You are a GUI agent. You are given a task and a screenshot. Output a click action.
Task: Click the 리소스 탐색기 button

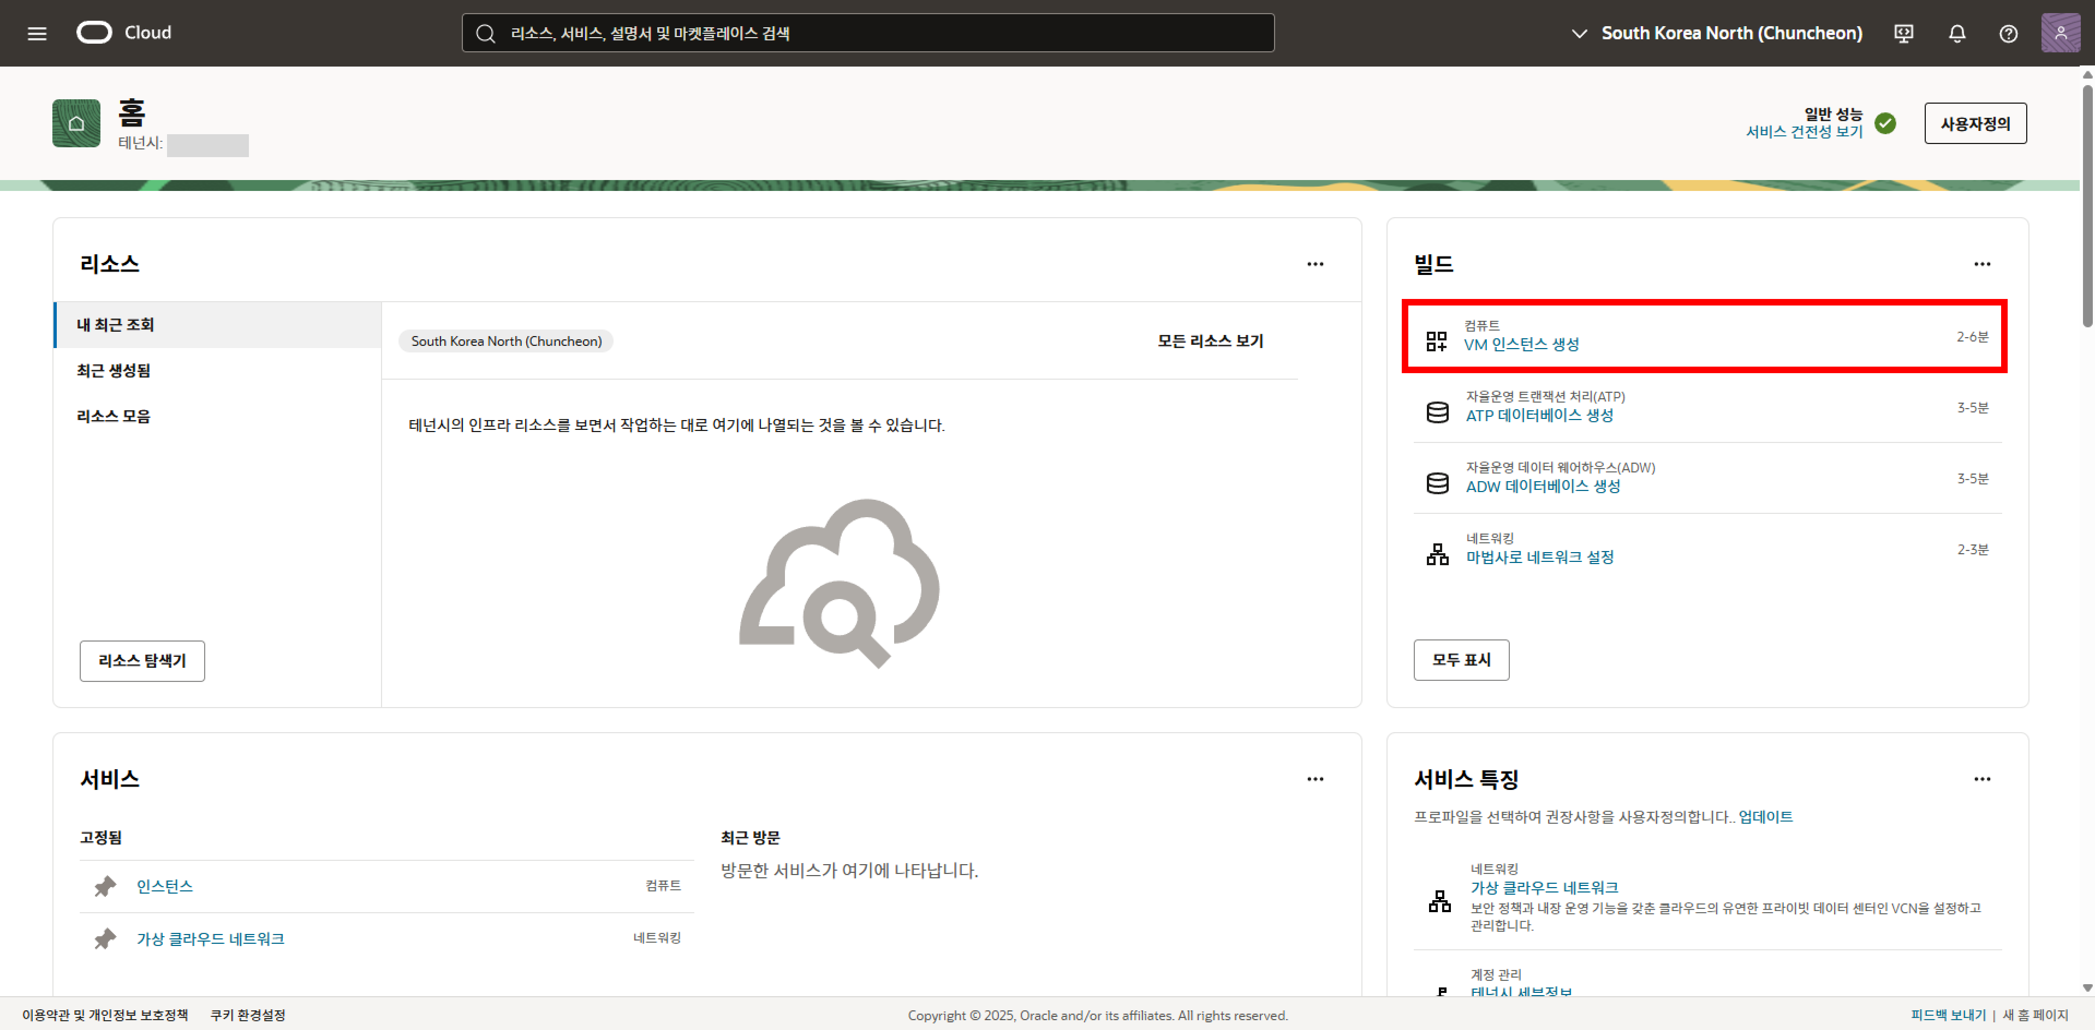(x=142, y=661)
